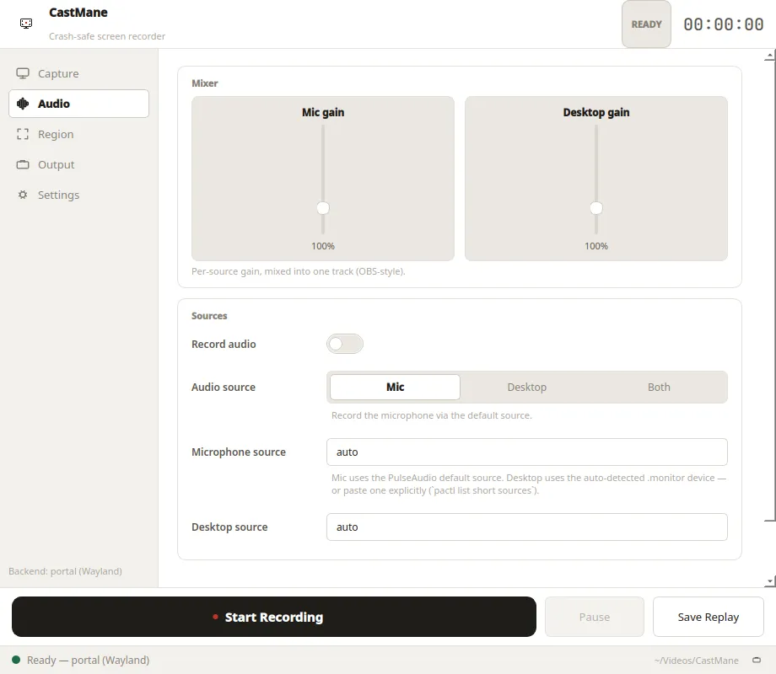Click the green Ready status dot

click(16, 660)
